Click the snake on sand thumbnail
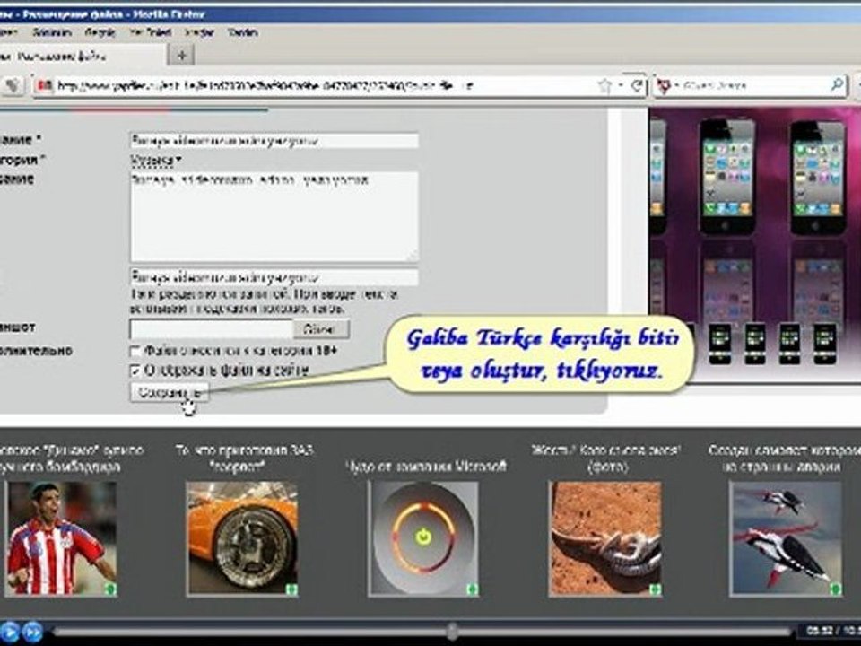 click(605, 538)
